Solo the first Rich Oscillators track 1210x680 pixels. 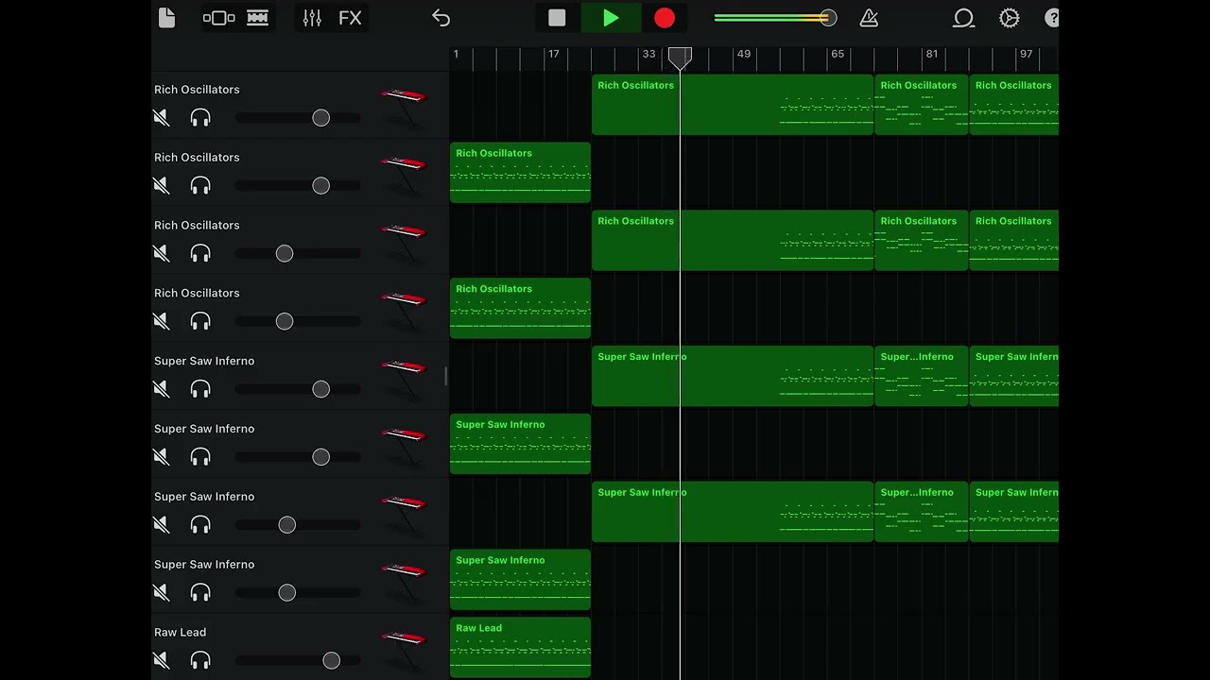[200, 118]
